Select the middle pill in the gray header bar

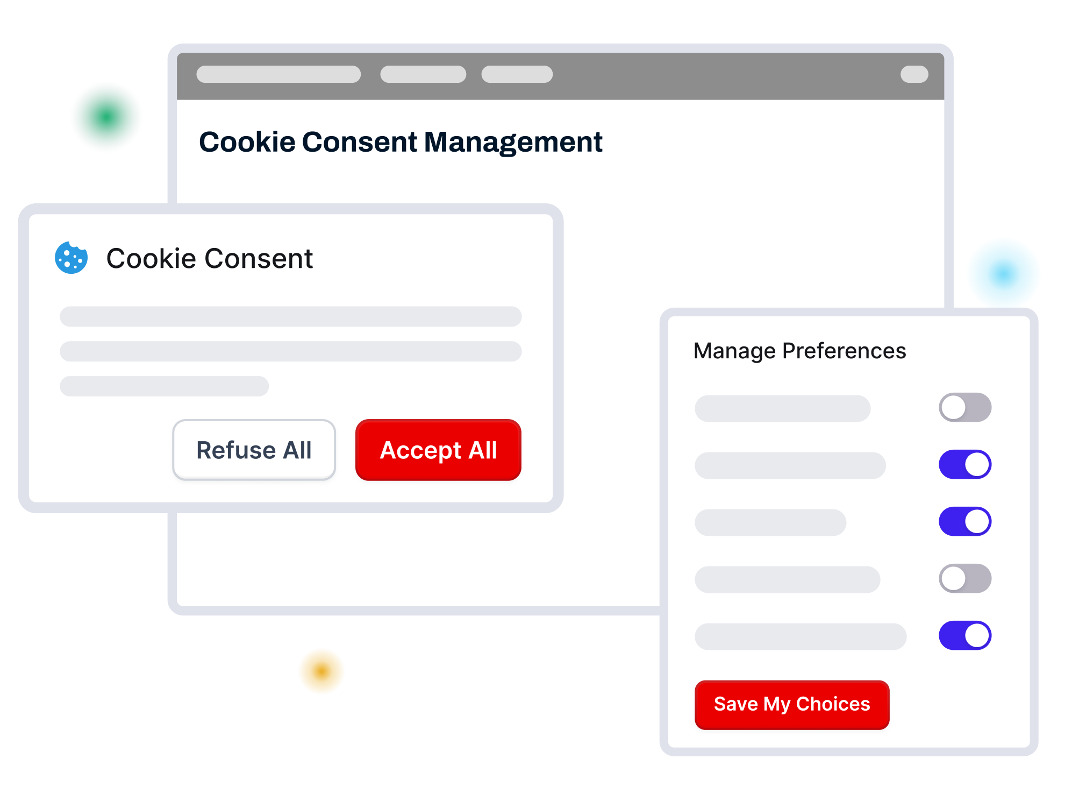[x=423, y=74]
